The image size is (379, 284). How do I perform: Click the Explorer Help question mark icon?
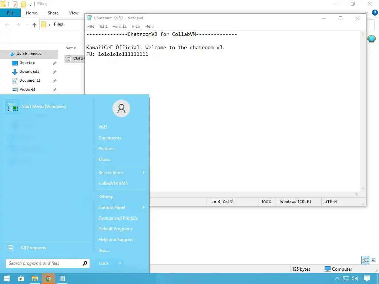375,13
